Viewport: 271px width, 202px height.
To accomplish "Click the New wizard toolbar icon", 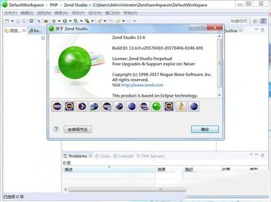I will 7,21.
